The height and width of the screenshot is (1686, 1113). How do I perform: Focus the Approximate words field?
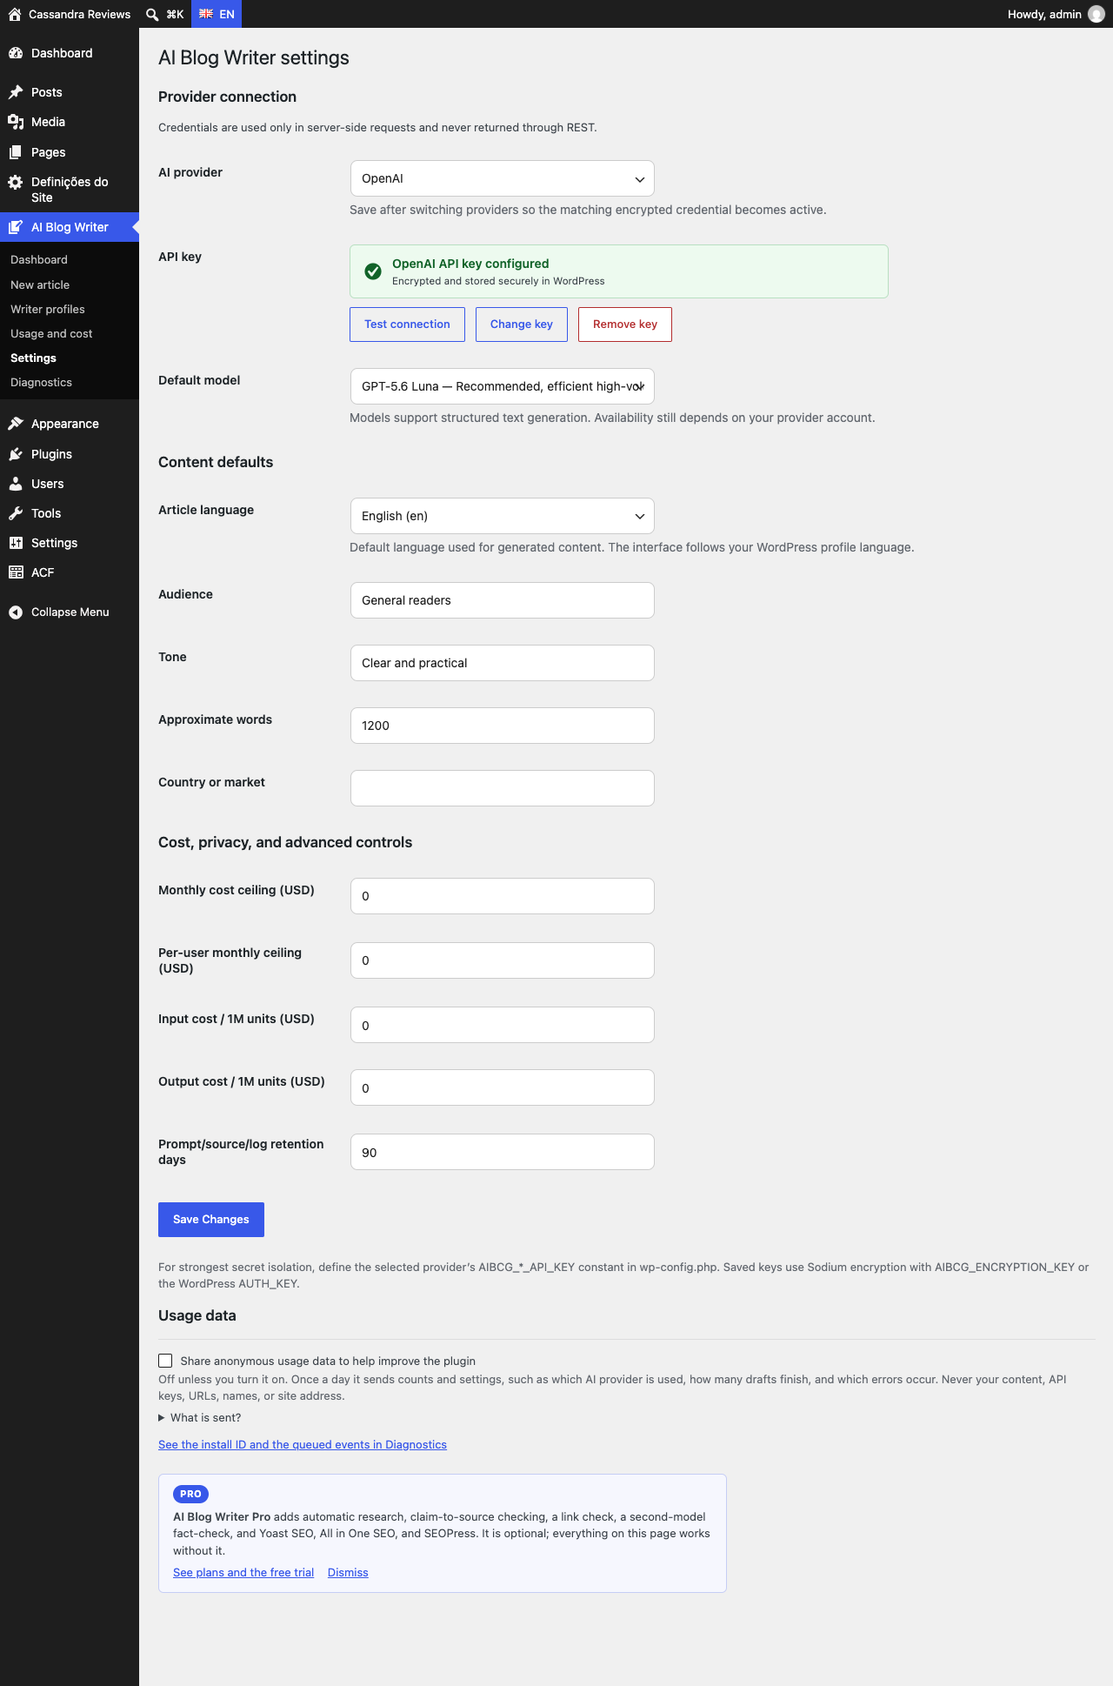[x=503, y=726]
